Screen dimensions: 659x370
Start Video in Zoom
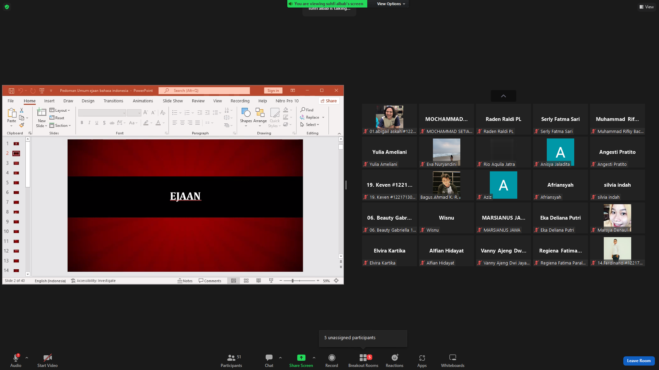pos(47,361)
